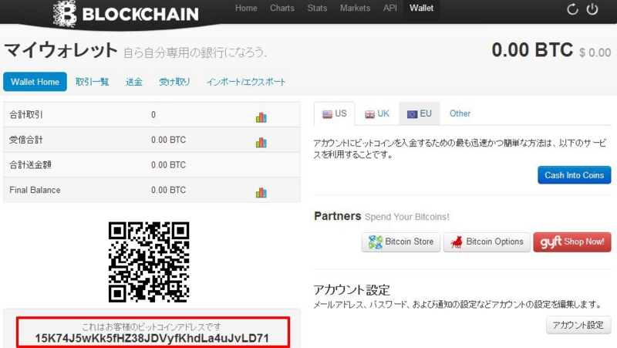Click the 0.00 BTC value beside 受信合計
Image resolution: width=617 pixels, height=348 pixels.
(168, 140)
